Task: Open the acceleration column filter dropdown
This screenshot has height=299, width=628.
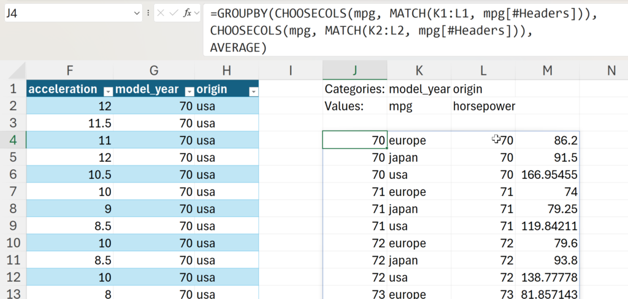Action: (107, 91)
